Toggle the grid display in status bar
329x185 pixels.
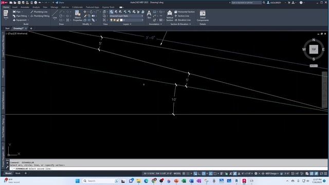pos(184,174)
